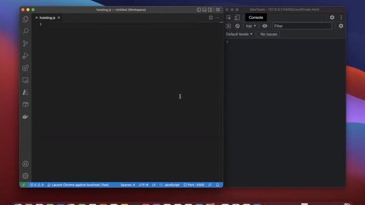
Task: Toggle bottom panel layout icon
Action: click(204, 10)
